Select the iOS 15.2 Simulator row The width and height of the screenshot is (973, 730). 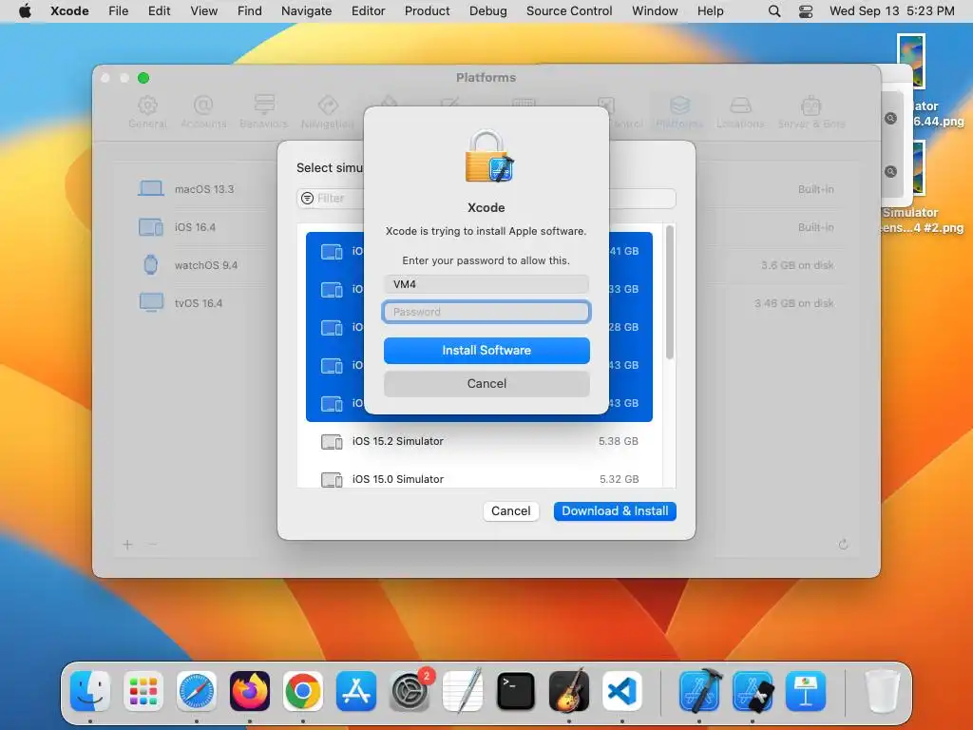(x=479, y=441)
